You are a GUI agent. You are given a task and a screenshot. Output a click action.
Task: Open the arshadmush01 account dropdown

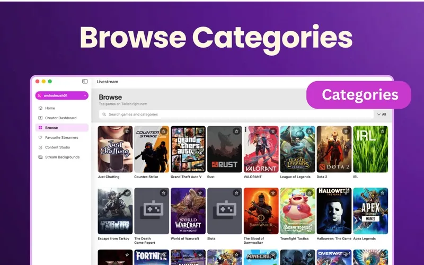pyautogui.click(x=61, y=95)
